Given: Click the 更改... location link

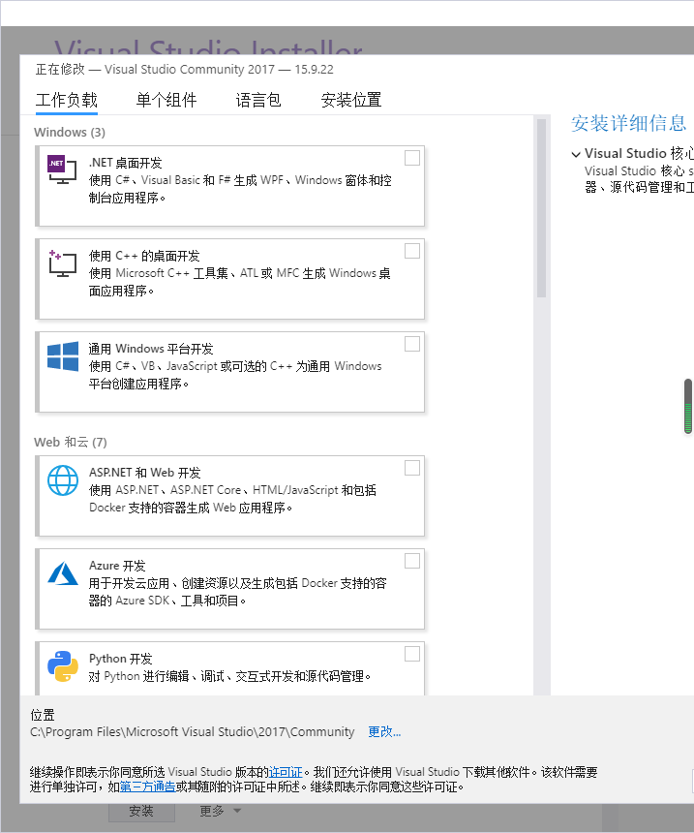Looking at the screenshot, I should click(384, 732).
